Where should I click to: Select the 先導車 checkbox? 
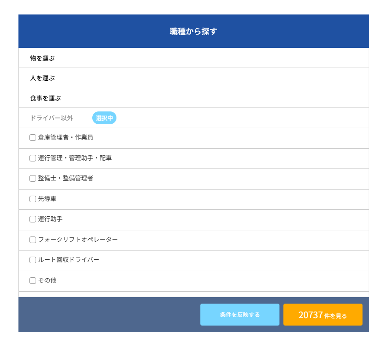pos(33,199)
